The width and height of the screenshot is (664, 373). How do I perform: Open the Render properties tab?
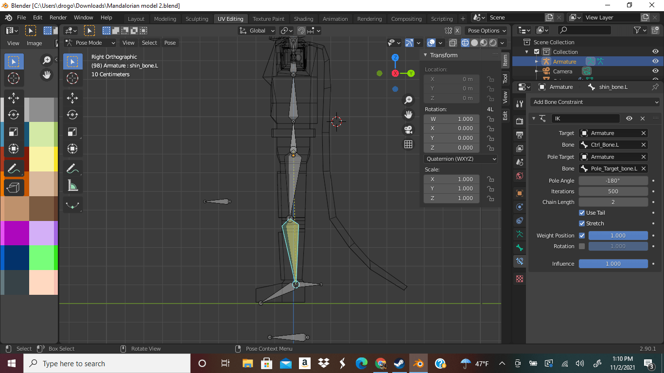tap(519, 122)
